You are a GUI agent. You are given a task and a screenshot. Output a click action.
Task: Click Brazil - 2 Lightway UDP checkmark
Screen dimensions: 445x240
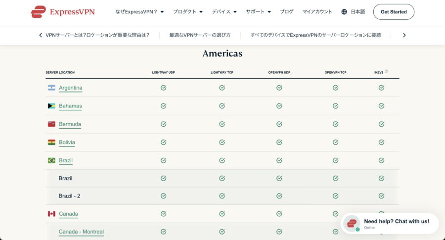click(x=164, y=196)
